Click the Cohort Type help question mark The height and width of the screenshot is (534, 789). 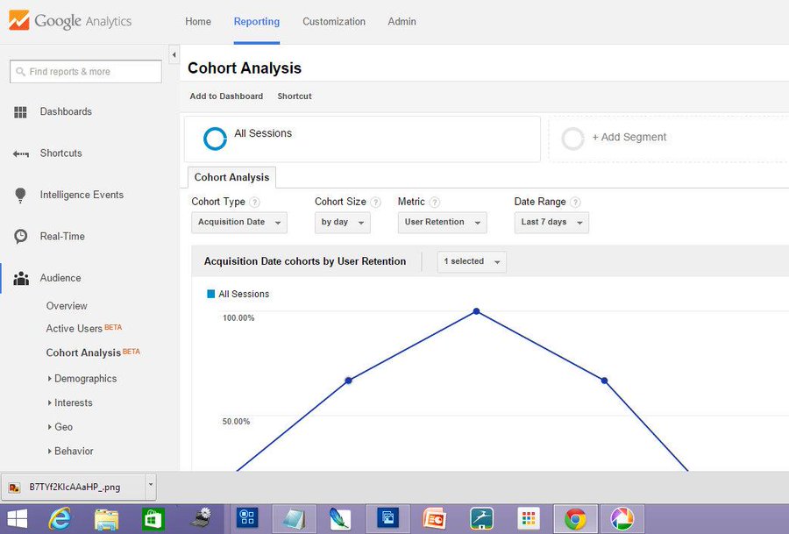pos(255,203)
